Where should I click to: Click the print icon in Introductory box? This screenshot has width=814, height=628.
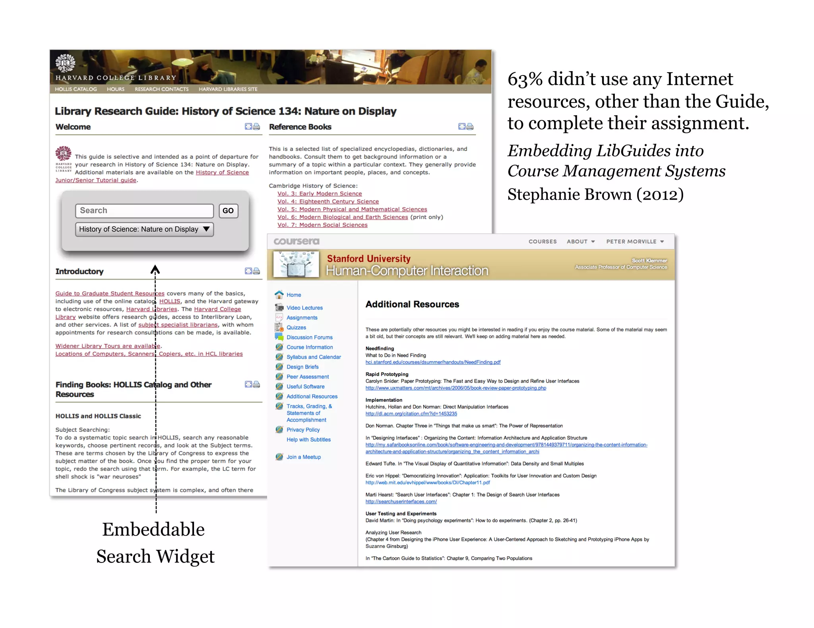click(257, 271)
